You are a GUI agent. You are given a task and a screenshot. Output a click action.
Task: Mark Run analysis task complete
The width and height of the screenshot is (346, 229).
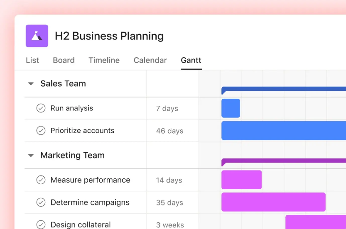pyautogui.click(x=41, y=108)
